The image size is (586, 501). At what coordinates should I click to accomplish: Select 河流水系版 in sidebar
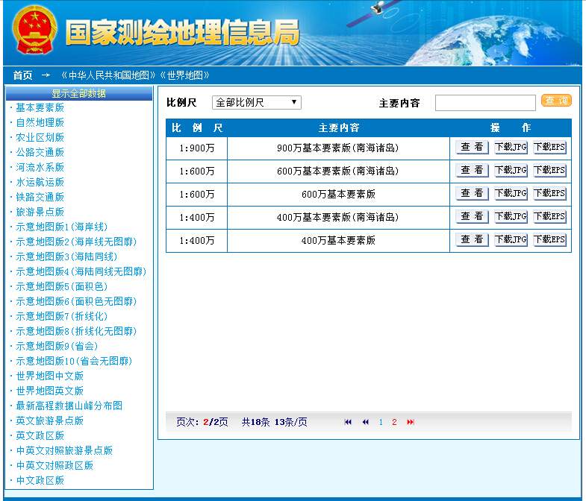pyautogui.click(x=40, y=167)
